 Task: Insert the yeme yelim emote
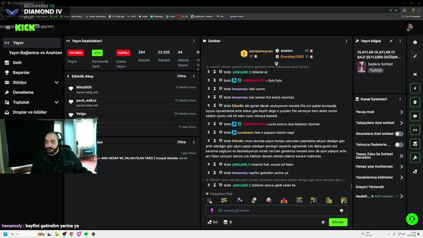point(224,200)
